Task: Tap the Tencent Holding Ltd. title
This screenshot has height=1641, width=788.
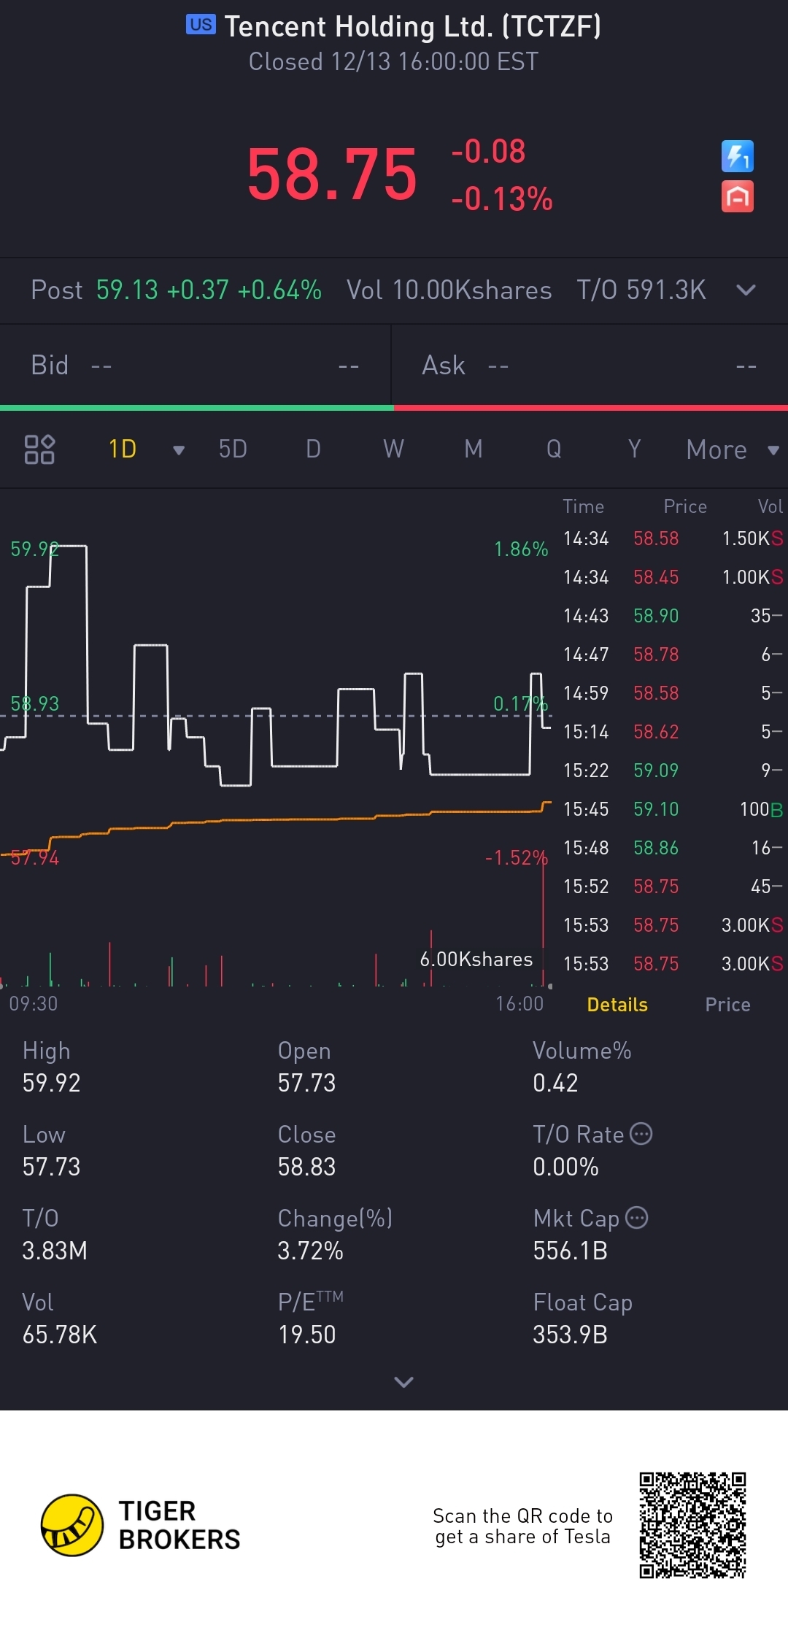Action: pyautogui.click(x=413, y=26)
